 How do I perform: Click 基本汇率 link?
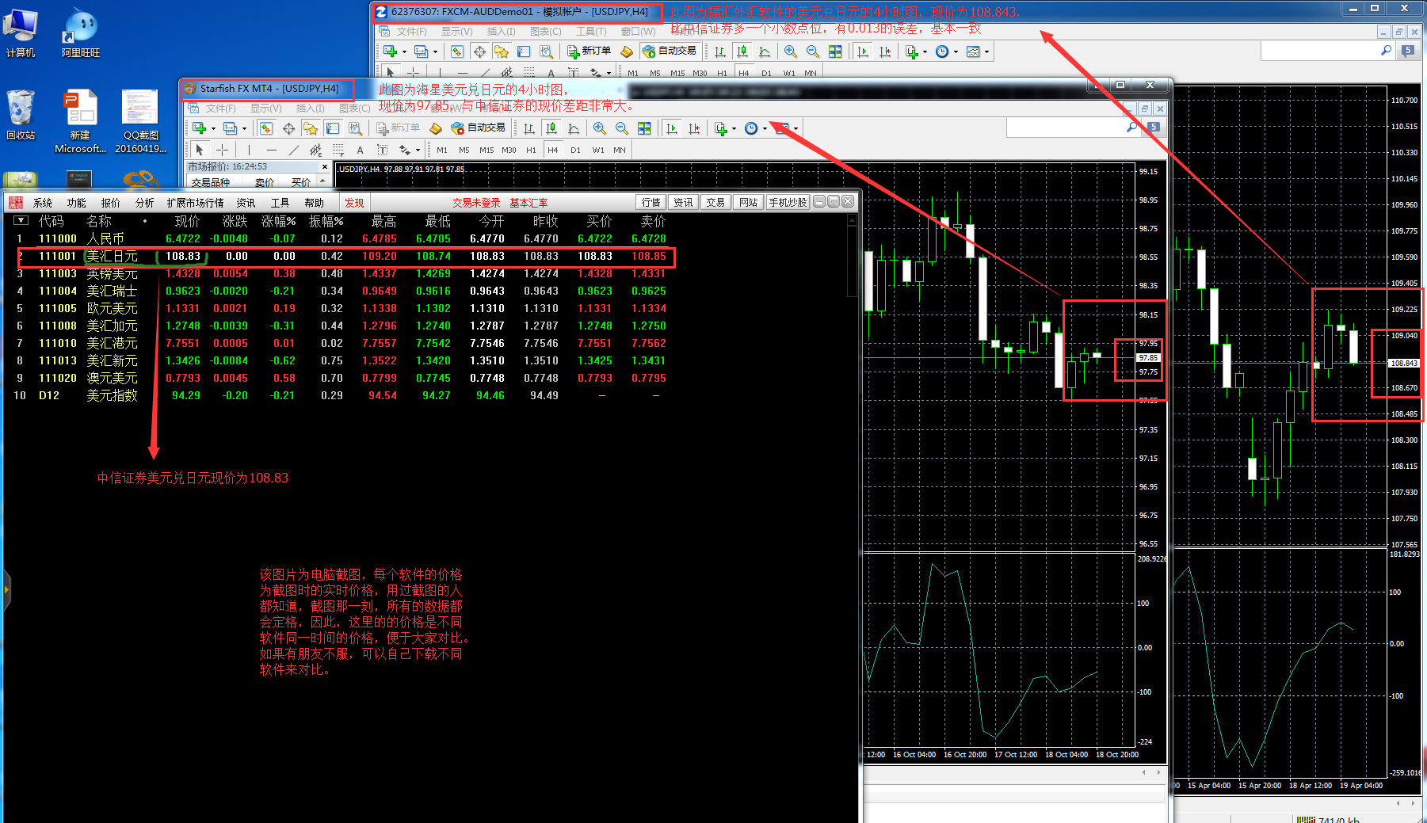pyautogui.click(x=528, y=203)
